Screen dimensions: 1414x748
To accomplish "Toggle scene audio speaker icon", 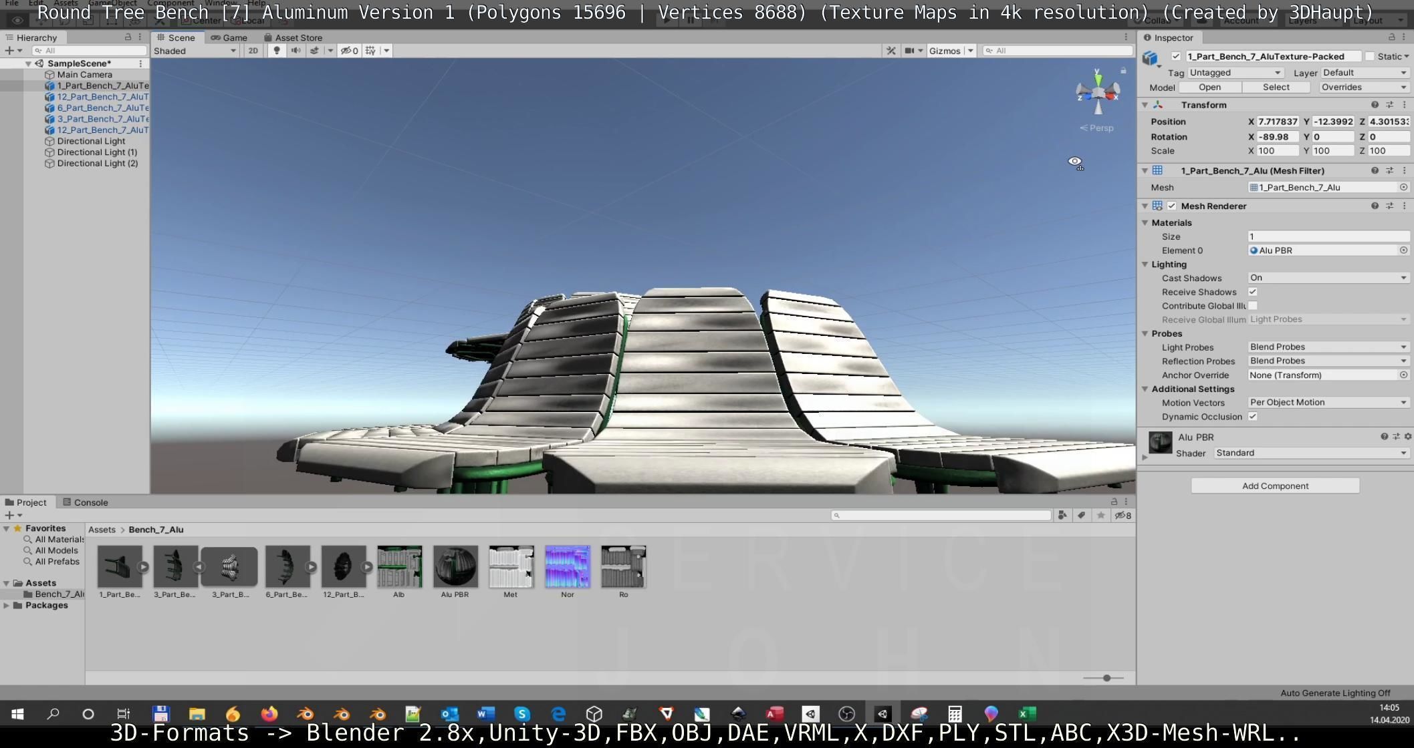I will tap(296, 51).
